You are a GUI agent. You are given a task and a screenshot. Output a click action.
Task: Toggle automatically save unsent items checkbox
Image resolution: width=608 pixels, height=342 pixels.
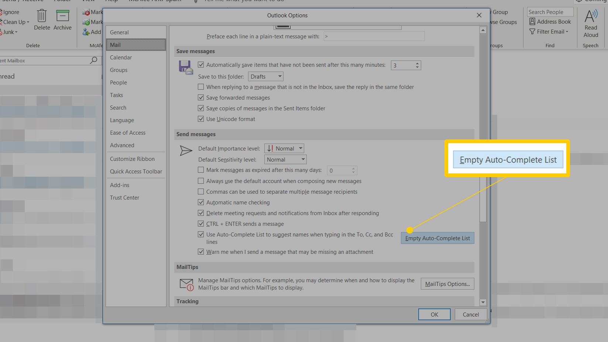pyautogui.click(x=201, y=65)
